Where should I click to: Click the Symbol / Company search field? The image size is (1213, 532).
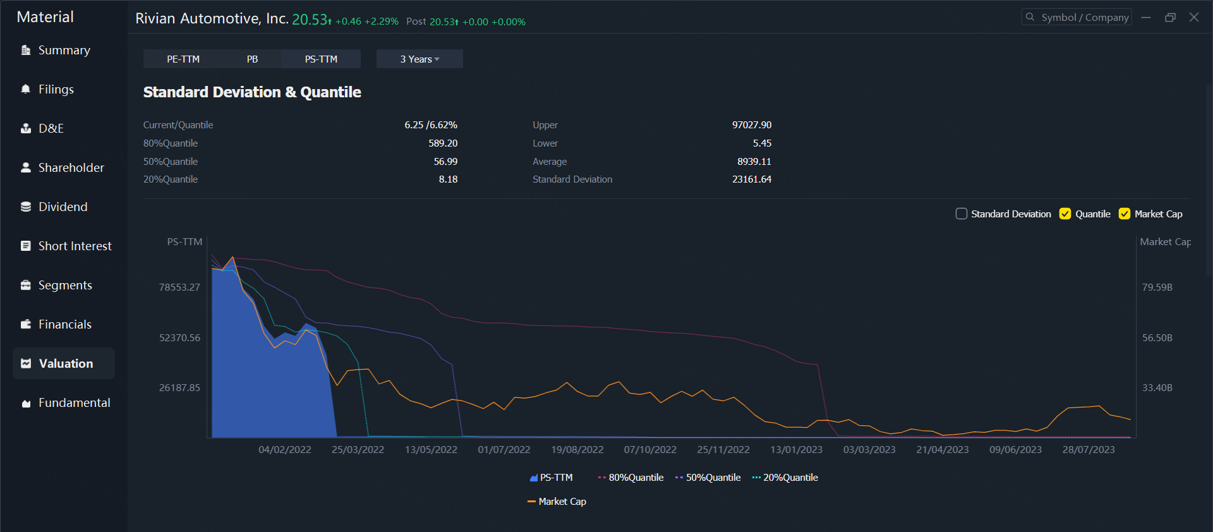click(x=1077, y=17)
